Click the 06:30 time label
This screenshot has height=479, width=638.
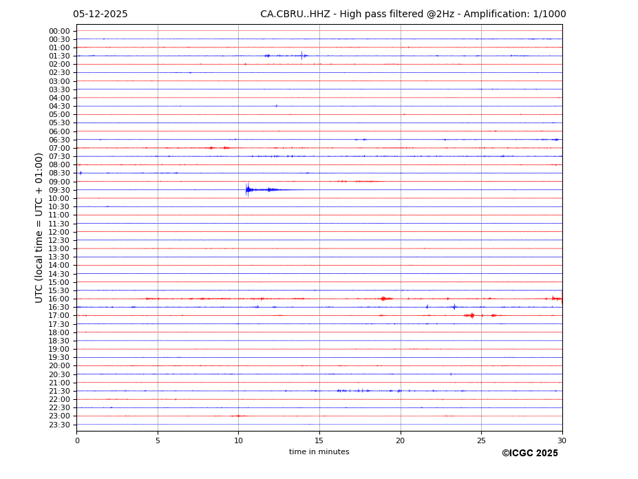pyautogui.click(x=59, y=140)
